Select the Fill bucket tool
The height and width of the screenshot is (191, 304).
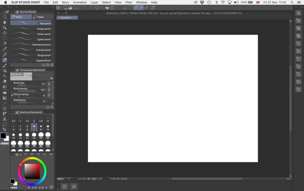point(5,93)
